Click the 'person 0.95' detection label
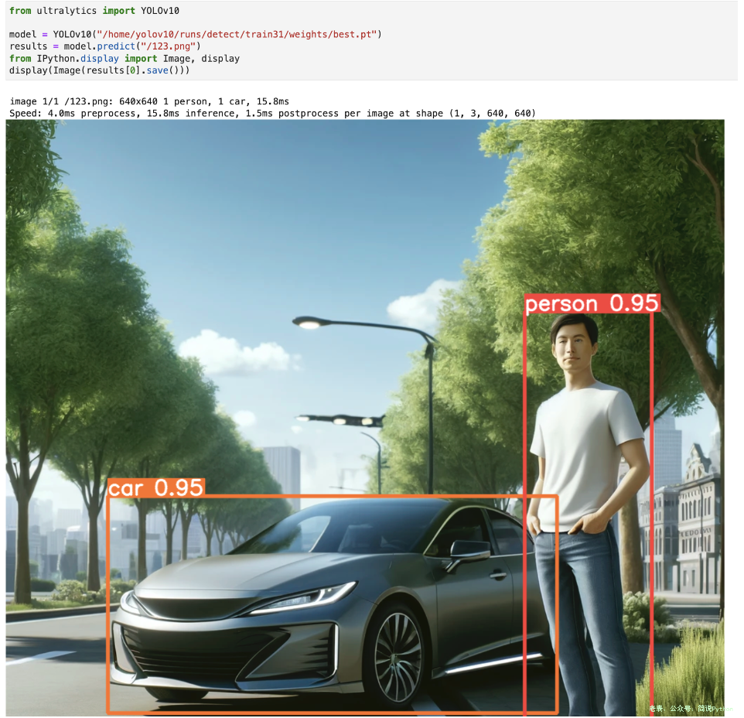The image size is (744, 718). [x=592, y=303]
